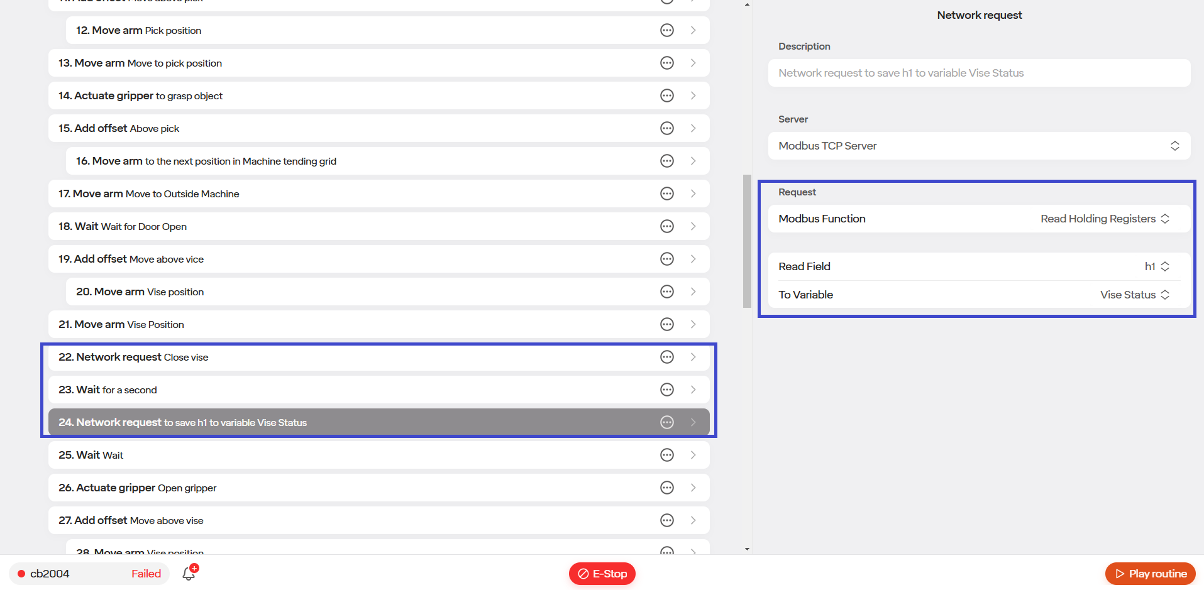The image size is (1204, 590).
Task: Open options menu for step 24 Network request
Action: 667,422
